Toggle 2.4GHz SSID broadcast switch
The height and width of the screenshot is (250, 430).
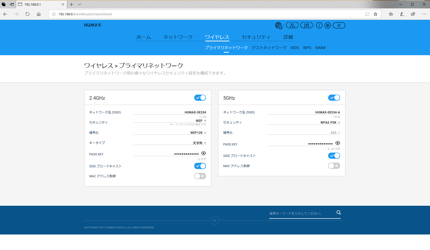(x=200, y=166)
